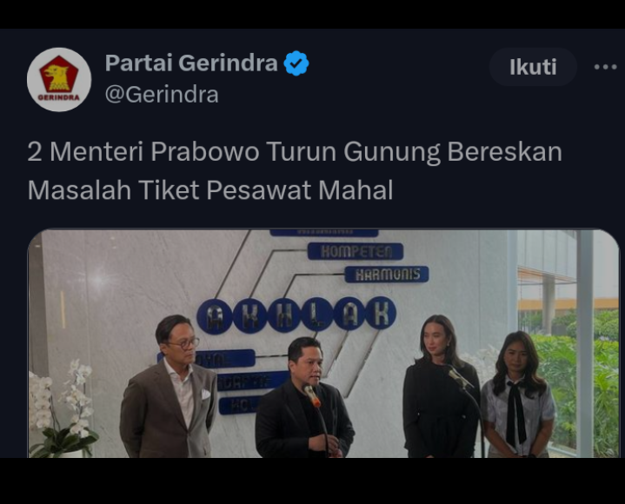Visit the @Gerindra handle link

point(162,95)
